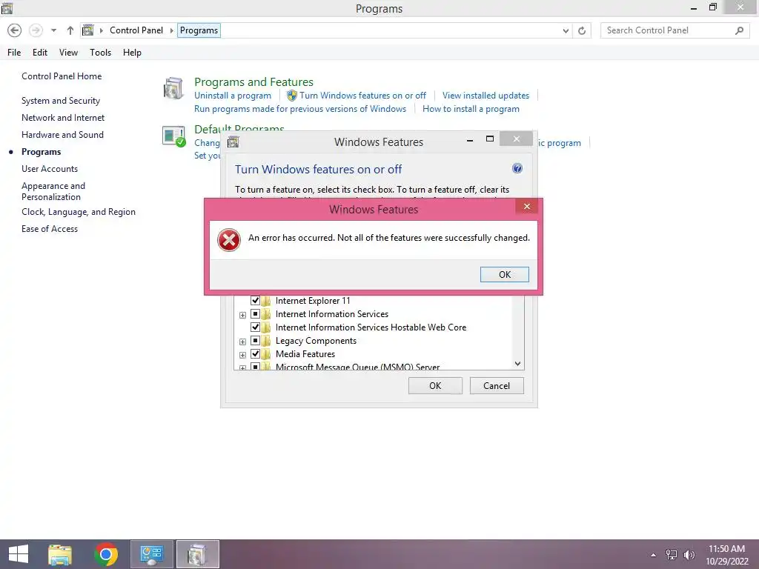Select Programs breadcrumb in address bar
759x569 pixels.
tap(199, 30)
